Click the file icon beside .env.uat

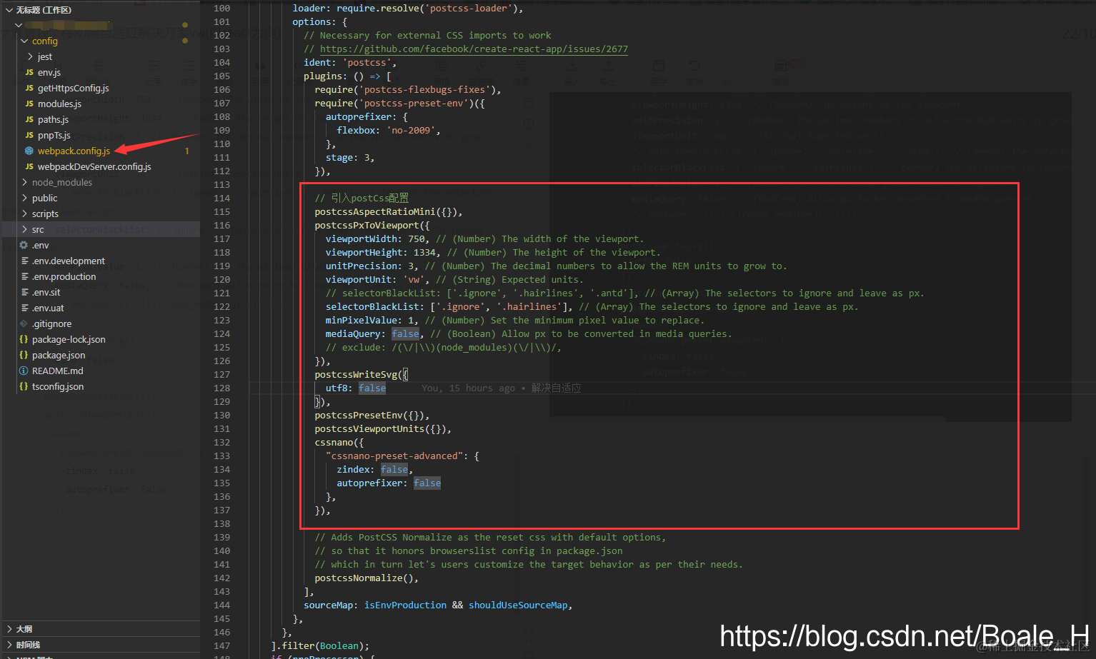click(x=25, y=308)
